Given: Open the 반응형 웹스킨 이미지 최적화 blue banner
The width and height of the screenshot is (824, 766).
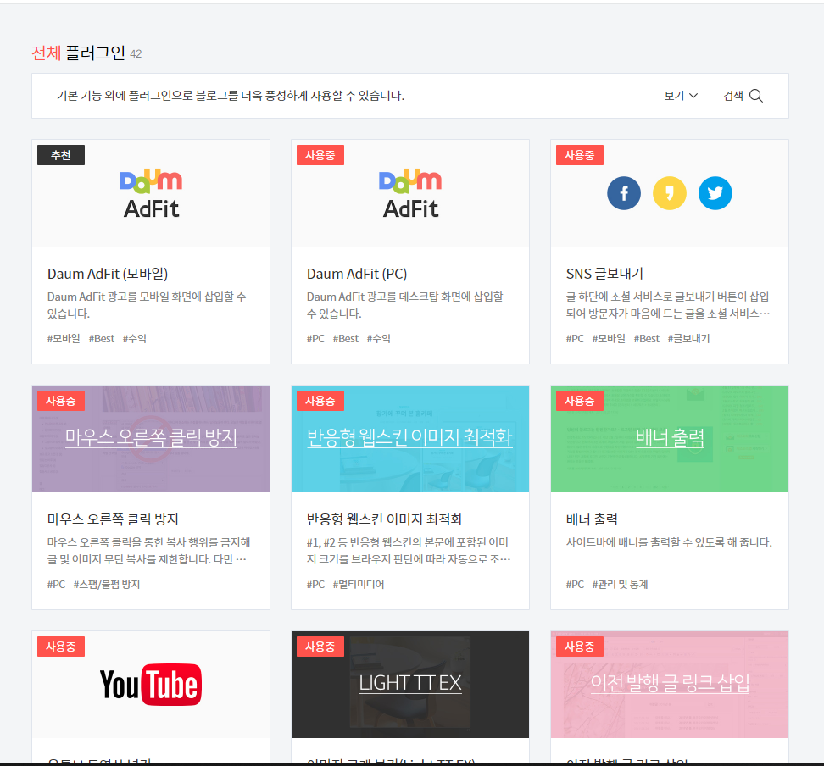Looking at the screenshot, I should (410, 437).
